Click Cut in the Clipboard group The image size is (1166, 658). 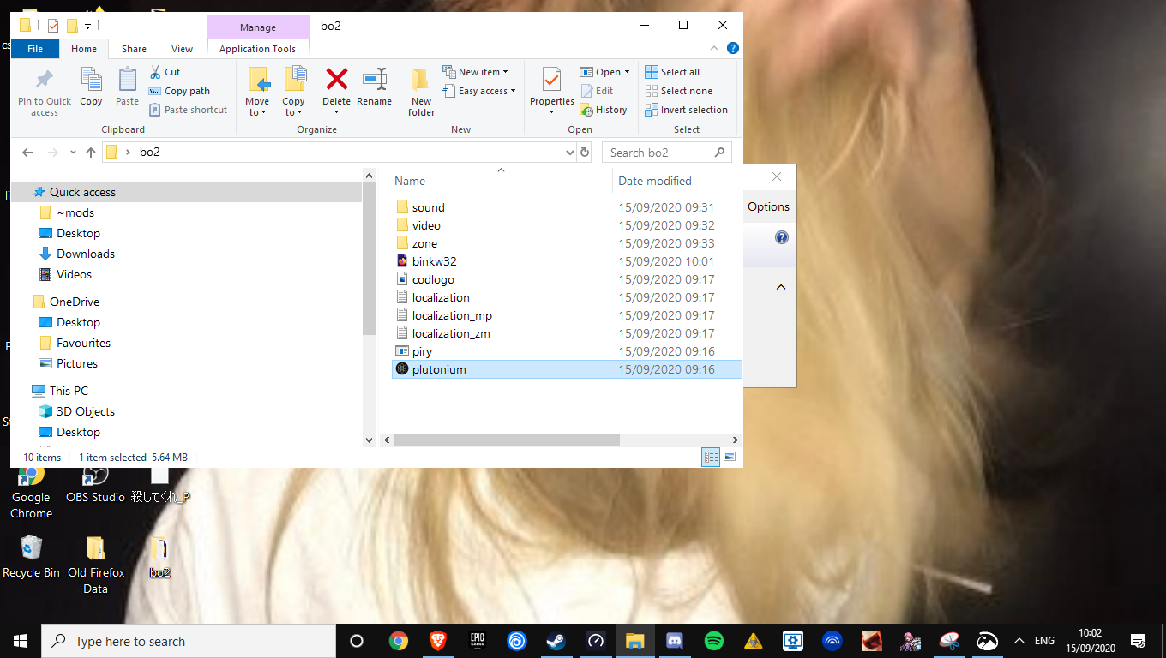tap(165, 72)
